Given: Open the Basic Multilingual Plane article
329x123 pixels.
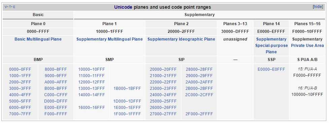Looking at the screenshot, I should pyautogui.click(x=38, y=39).
